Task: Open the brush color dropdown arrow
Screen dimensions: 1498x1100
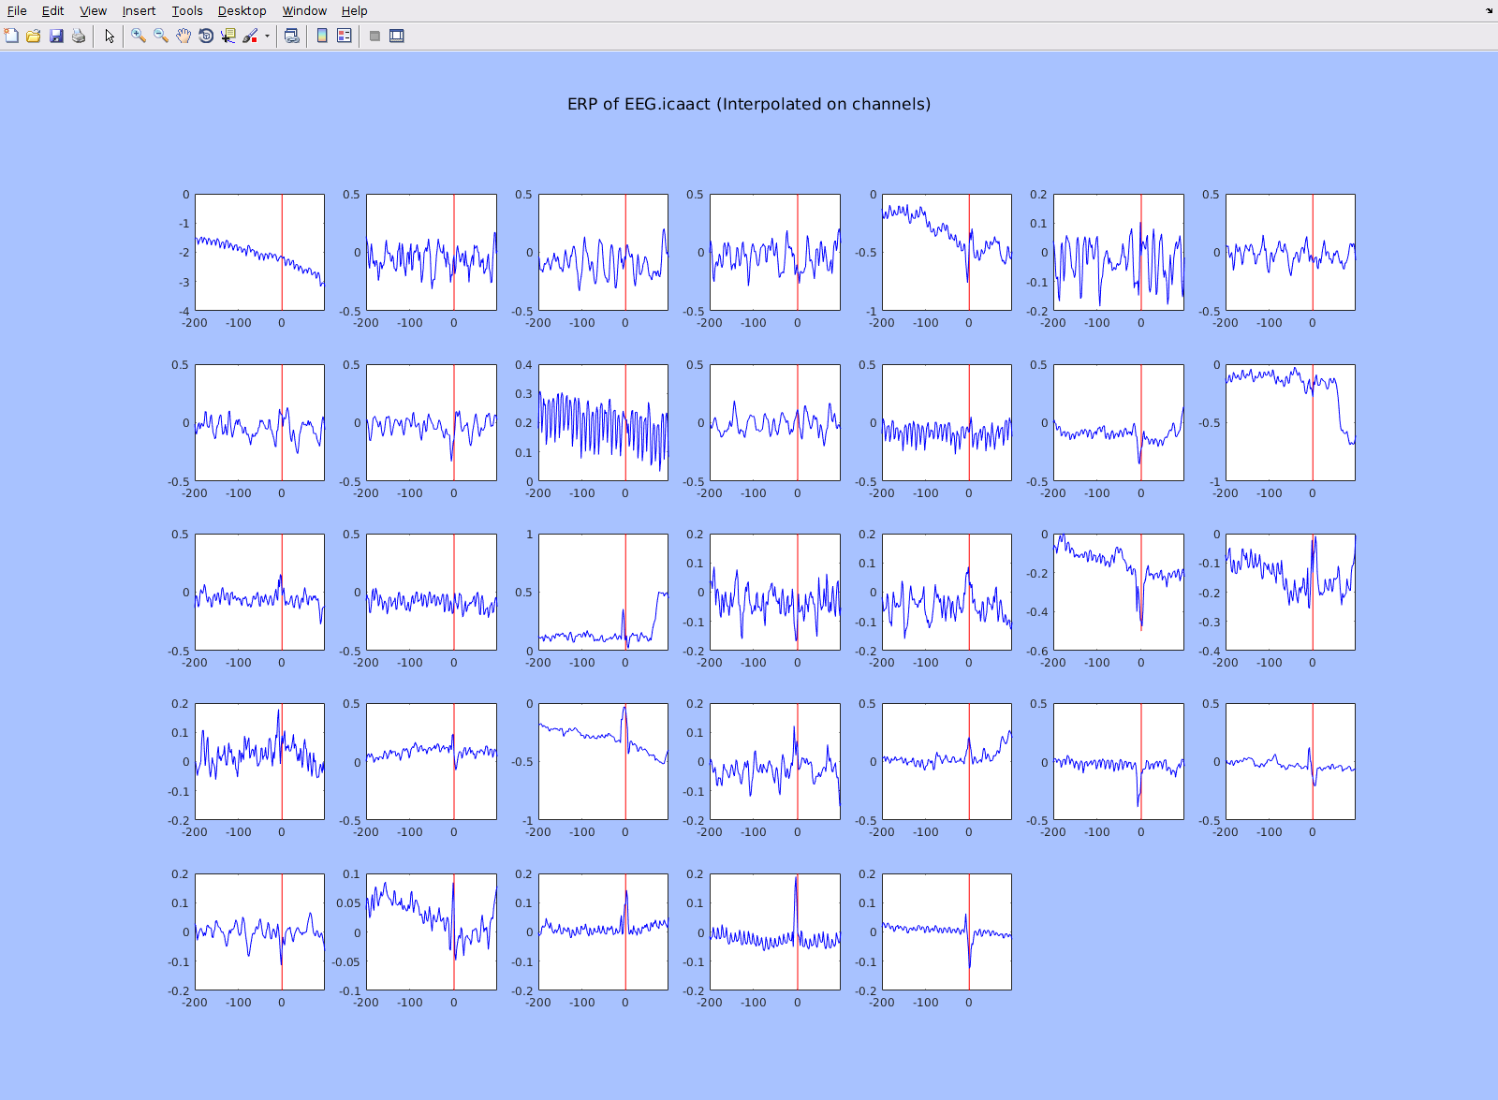Action: [x=265, y=36]
